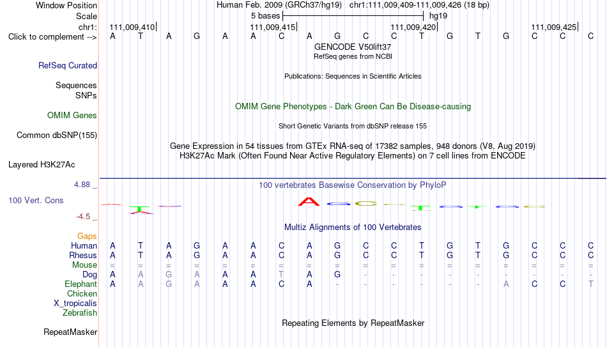Click the 'Click to complement -->' label
The image size is (607, 347).
coord(52,37)
